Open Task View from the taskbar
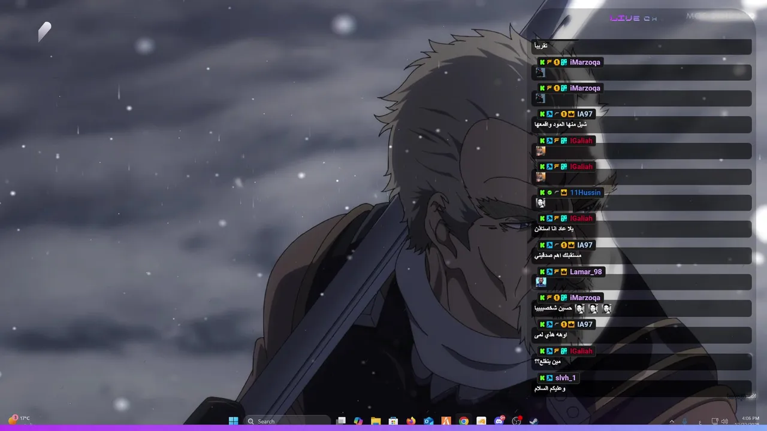Screen dimensions: 767x431 (x=341, y=421)
